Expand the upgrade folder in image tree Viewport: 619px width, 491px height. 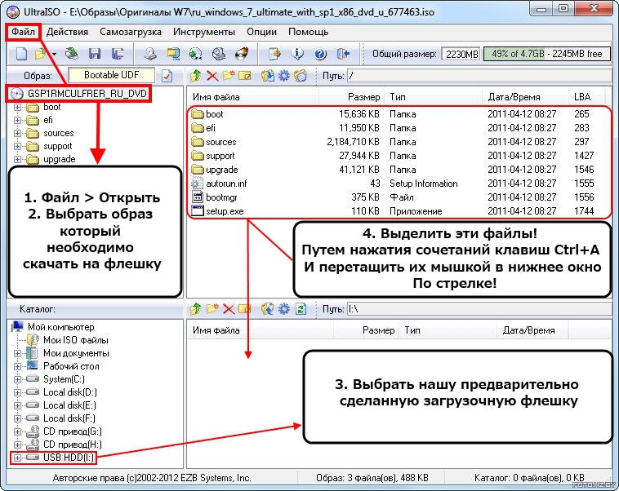click(17, 159)
